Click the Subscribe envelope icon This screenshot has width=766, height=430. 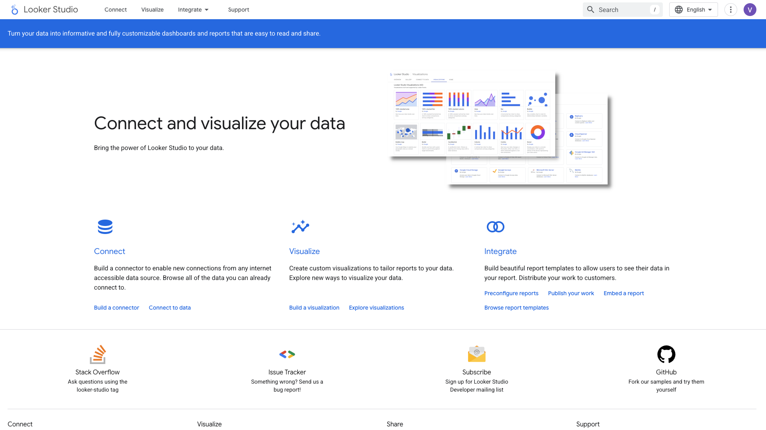(x=477, y=354)
